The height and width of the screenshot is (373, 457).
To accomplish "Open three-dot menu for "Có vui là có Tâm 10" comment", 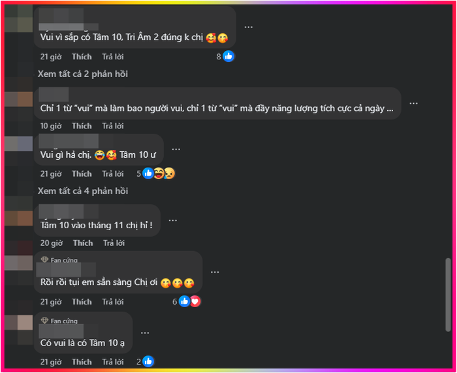I will (x=145, y=333).
